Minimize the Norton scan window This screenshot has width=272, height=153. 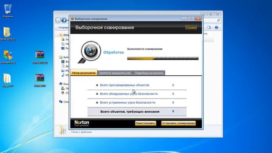pyautogui.click(x=184, y=19)
